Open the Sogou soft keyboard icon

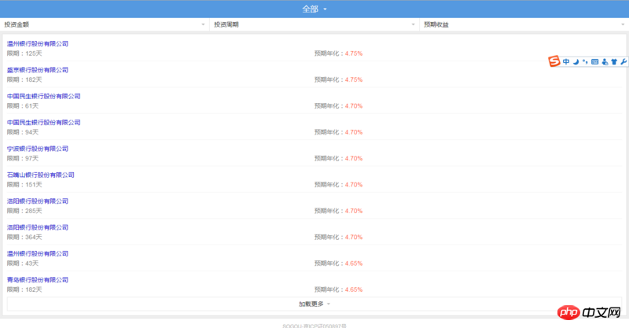(595, 61)
